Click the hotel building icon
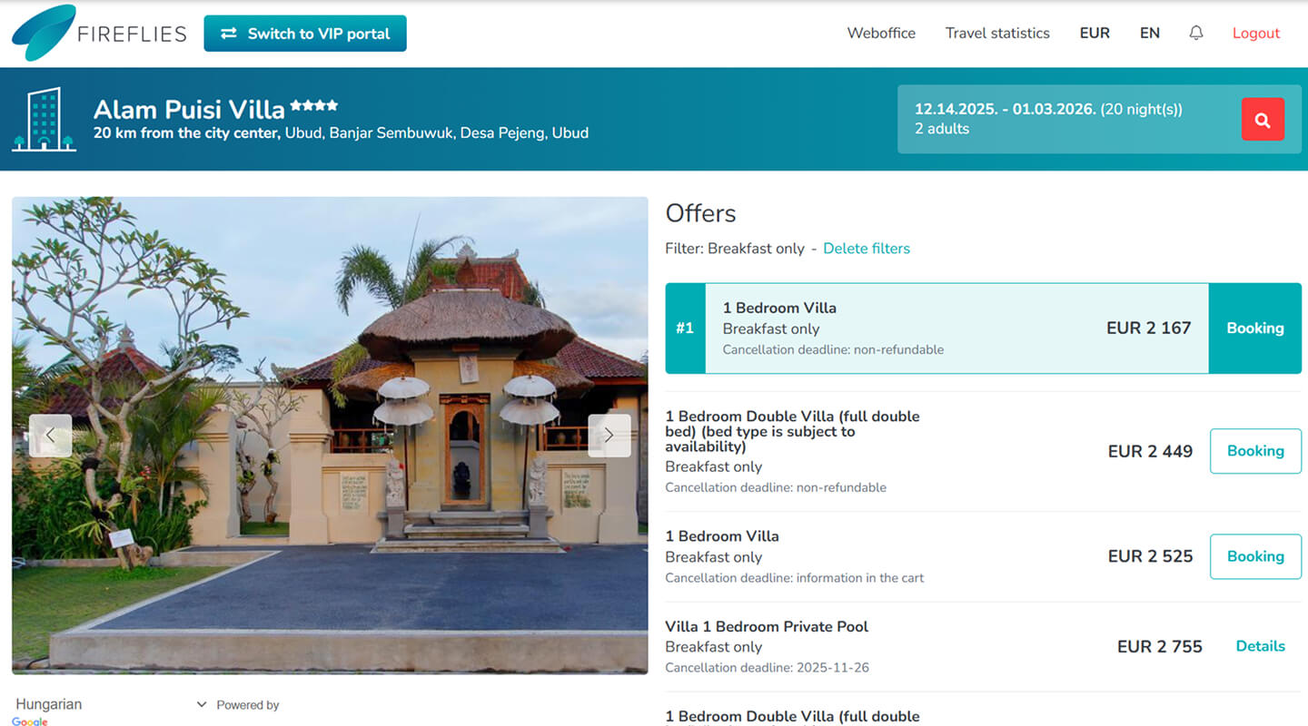 (x=43, y=119)
